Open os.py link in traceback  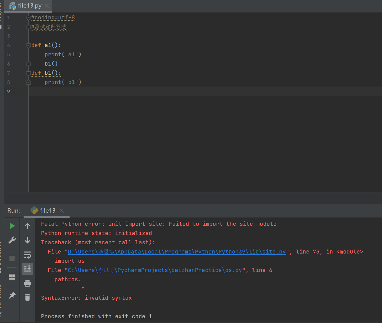(x=155, y=270)
